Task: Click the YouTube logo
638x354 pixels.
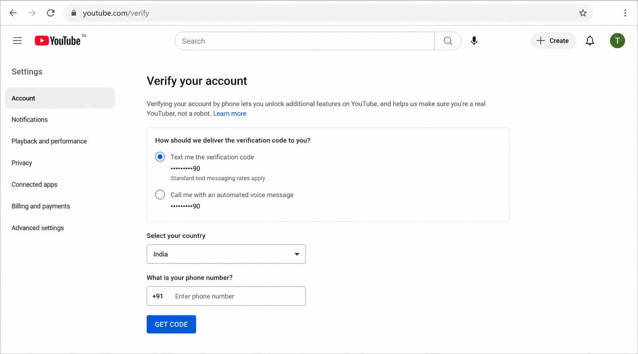Action: [x=57, y=41]
